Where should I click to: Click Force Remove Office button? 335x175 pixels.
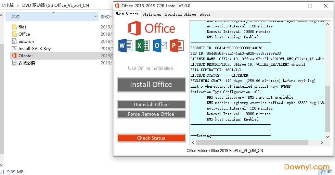tap(151, 114)
